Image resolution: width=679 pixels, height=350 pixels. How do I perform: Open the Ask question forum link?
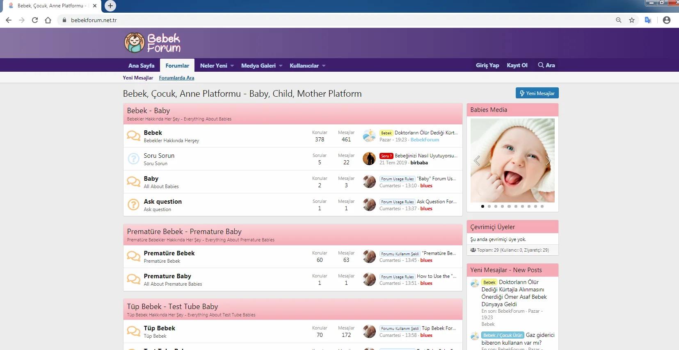pyautogui.click(x=162, y=202)
